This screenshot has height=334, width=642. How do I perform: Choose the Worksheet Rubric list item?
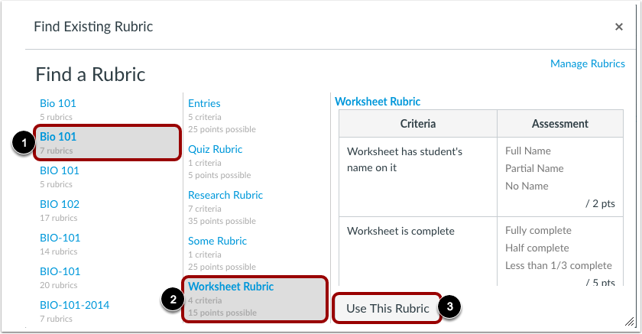coord(255,299)
